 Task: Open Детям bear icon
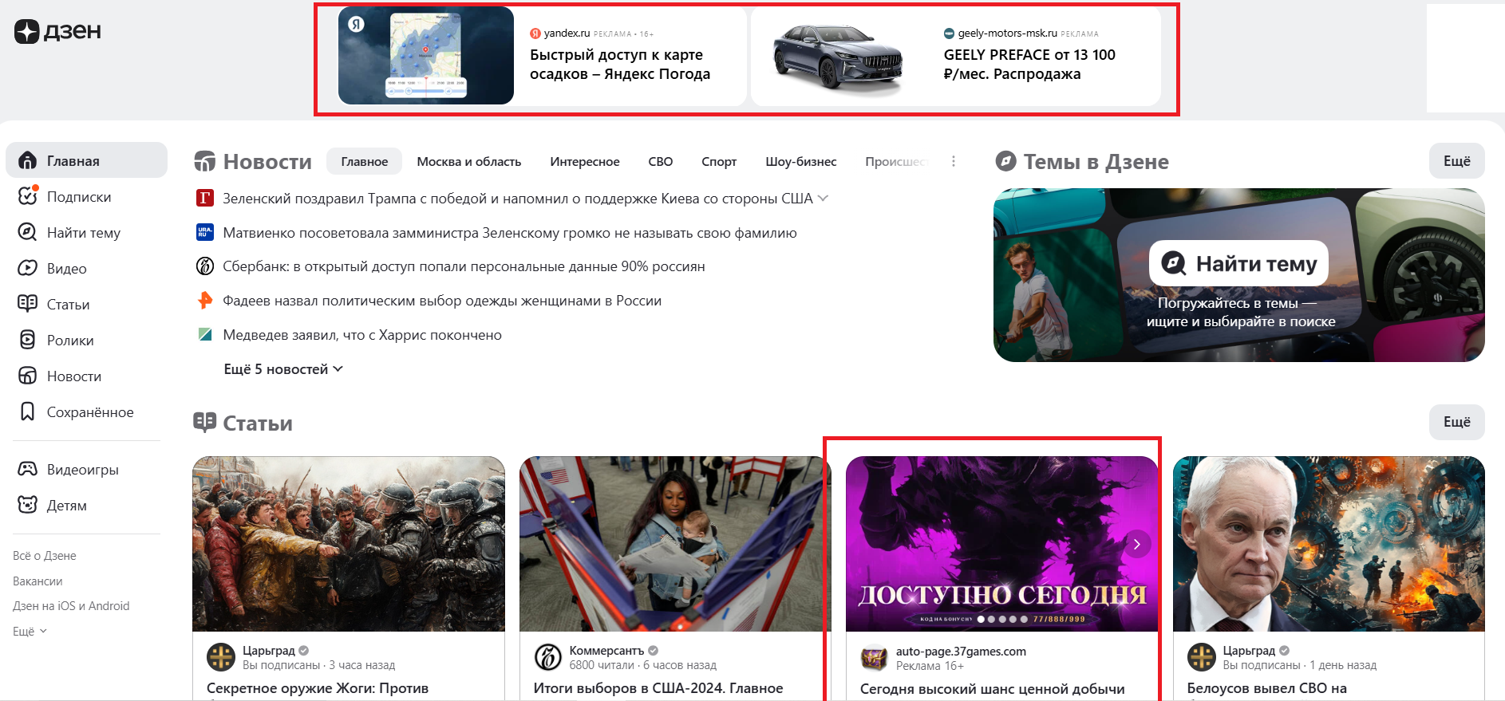(x=27, y=505)
